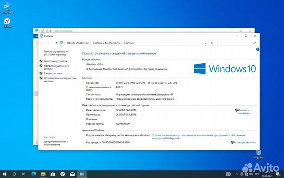This screenshot has width=284, height=178.
Task: Click the blue help question mark icon
Action: (x=258, y=49)
